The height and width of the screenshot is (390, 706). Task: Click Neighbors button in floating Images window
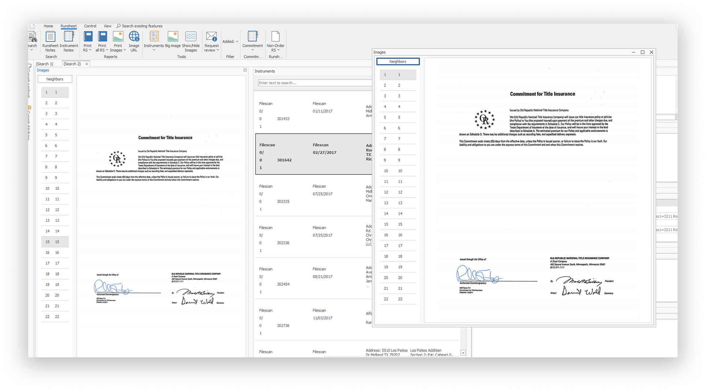click(x=398, y=61)
